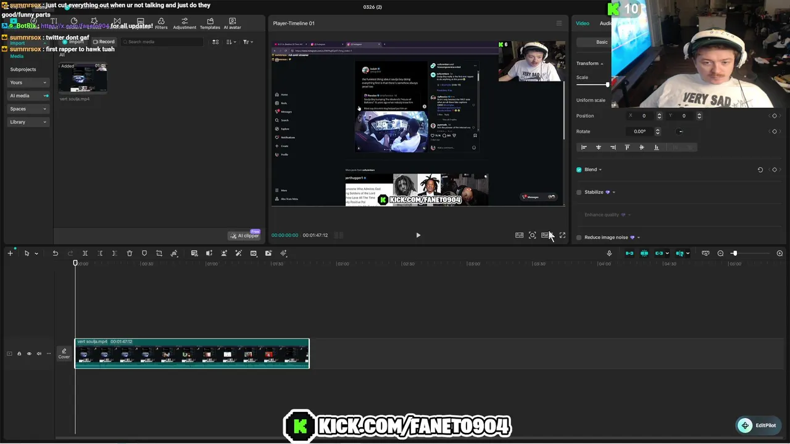Align clip vertical center
This screenshot has height=444, width=790.
pos(641,147)
